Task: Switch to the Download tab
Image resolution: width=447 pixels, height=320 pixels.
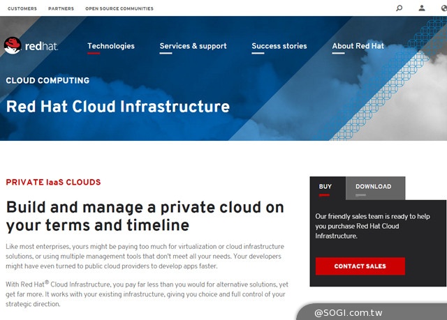Action: coord(373,187)
